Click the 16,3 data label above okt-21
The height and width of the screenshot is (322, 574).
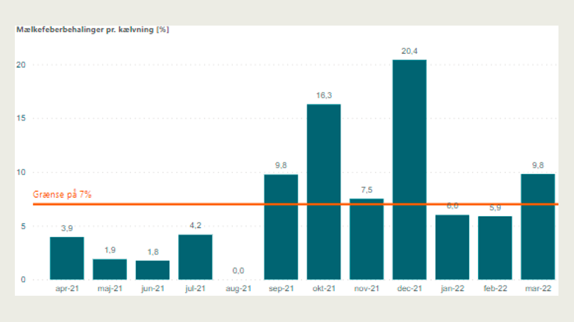pos(323,95)
